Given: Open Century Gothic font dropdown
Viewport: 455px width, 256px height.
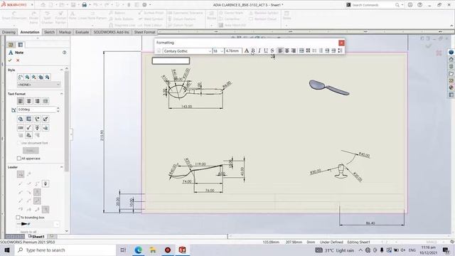Looking at the screenshot, I should click(210, 51).
